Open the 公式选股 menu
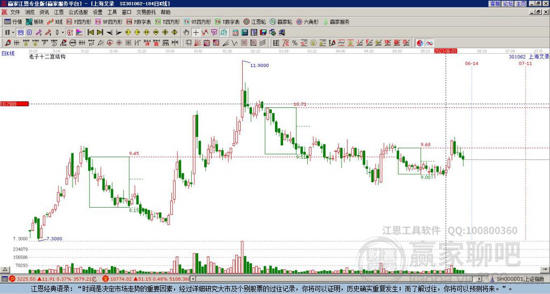The height and width of the screenshot is (294, 550). click(78, 12)
